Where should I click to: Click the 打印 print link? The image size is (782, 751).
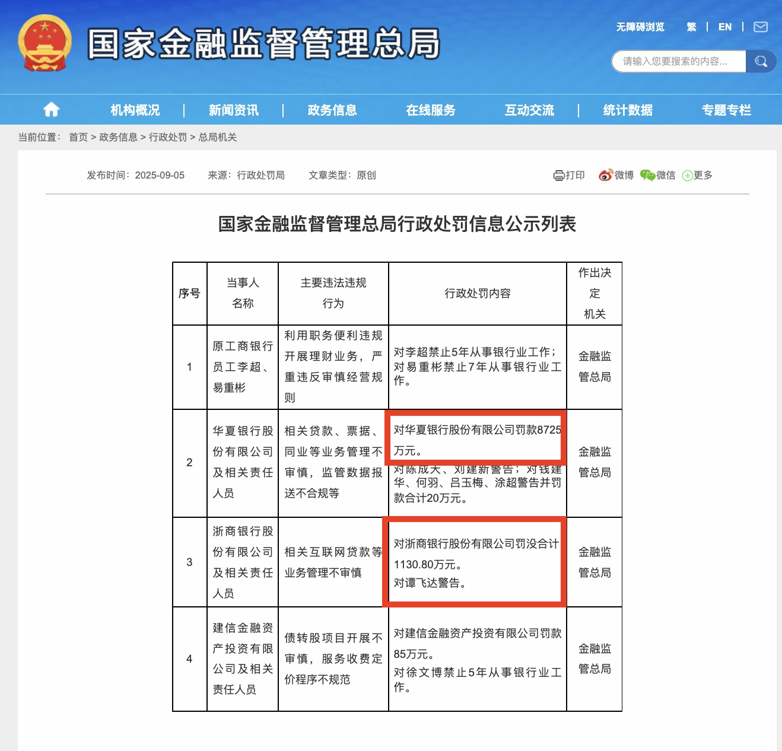[575, 175]
